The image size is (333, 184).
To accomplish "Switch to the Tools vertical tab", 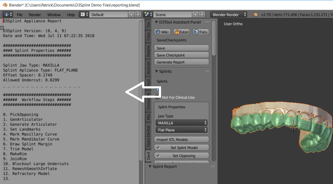I will pos(148,25).
